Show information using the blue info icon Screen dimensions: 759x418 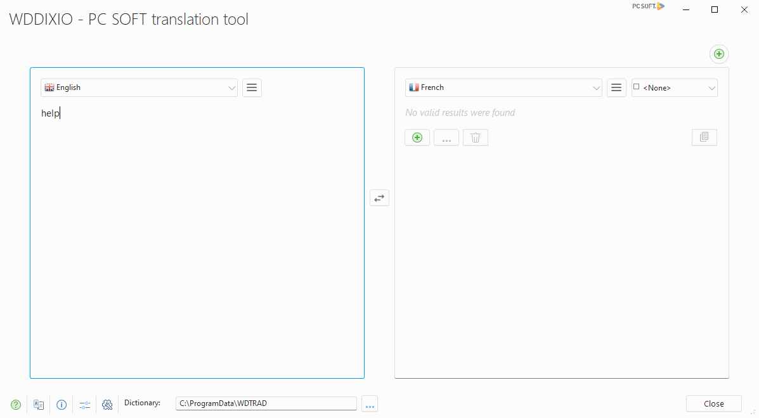62,405
